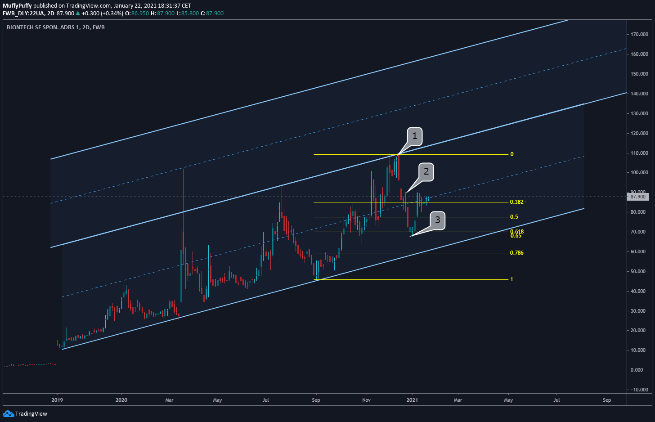Click the Mar label following 2021
655x422 pixels.
tap(458, 400)
